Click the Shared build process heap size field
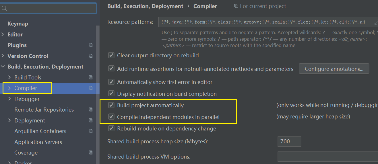This screenshot has height=164, width=378. pyautogui.click(x=289, y=141)
